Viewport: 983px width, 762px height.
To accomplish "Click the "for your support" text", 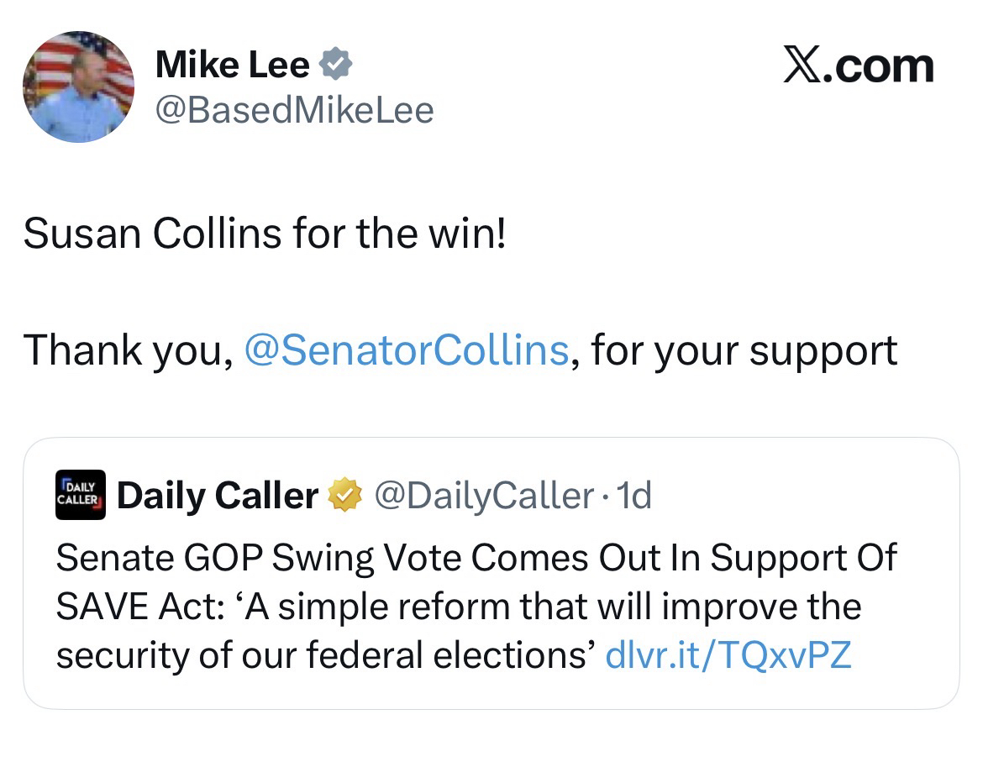I will [x=744, y=349].
